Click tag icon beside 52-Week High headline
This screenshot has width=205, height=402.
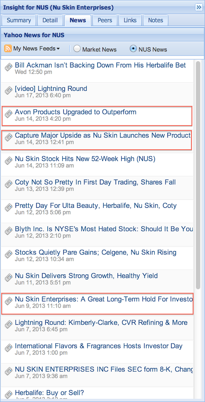tap(9, 161)
